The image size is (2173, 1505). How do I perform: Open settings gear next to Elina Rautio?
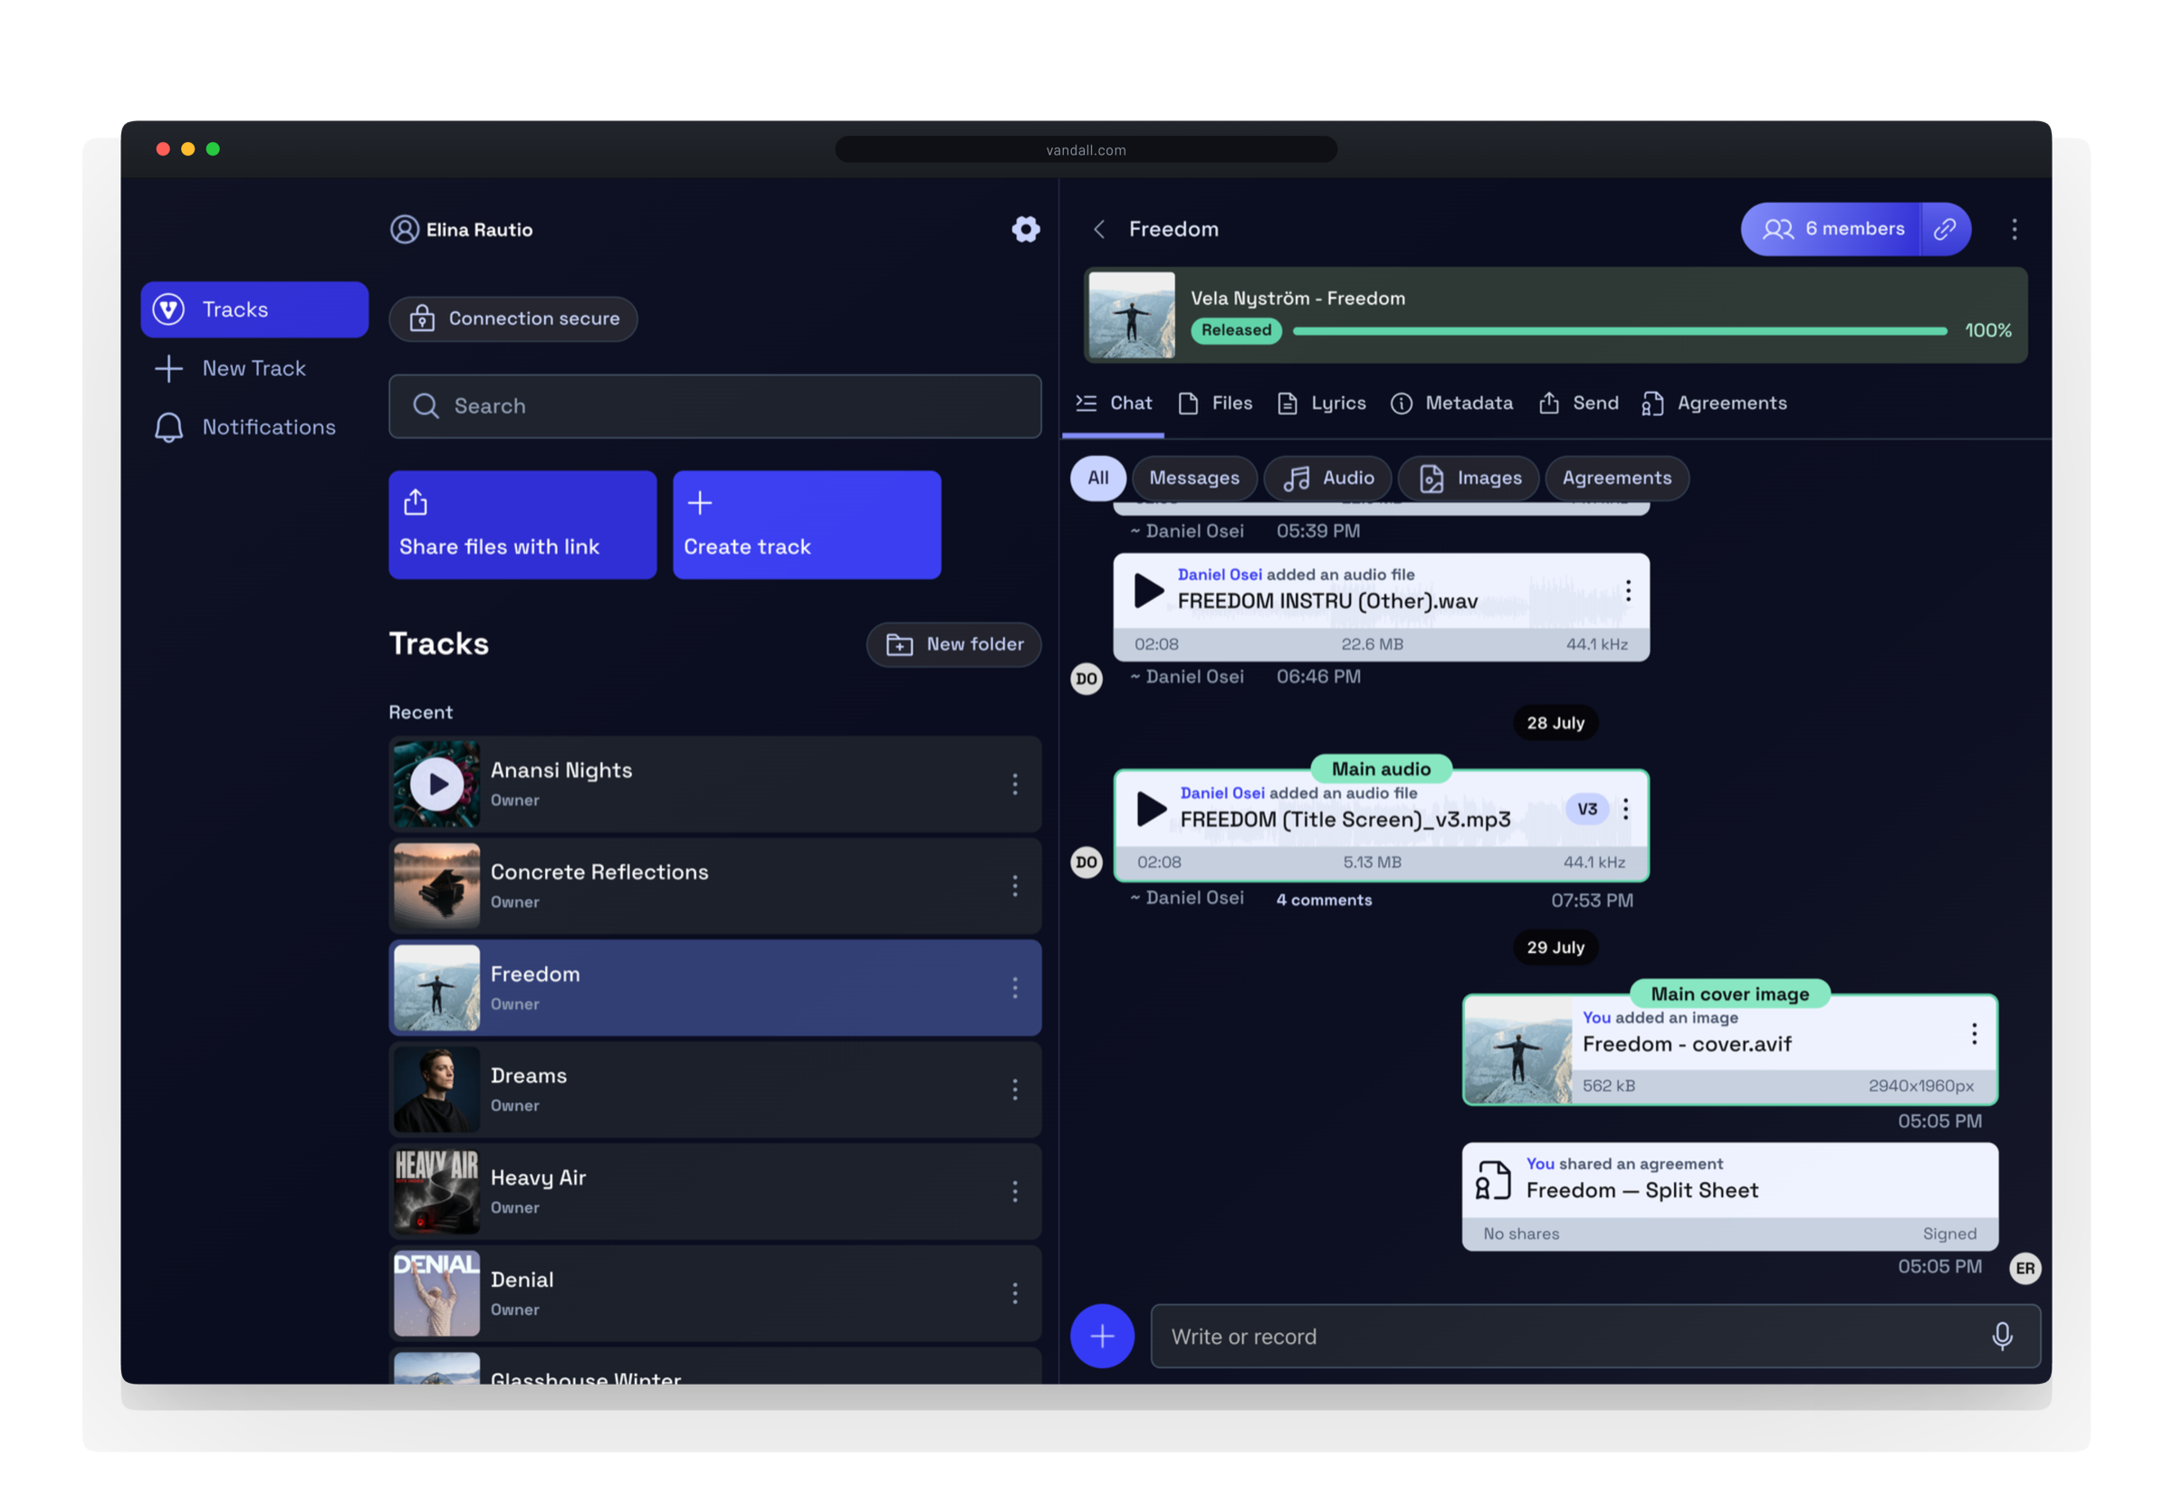coord(1025,229)
